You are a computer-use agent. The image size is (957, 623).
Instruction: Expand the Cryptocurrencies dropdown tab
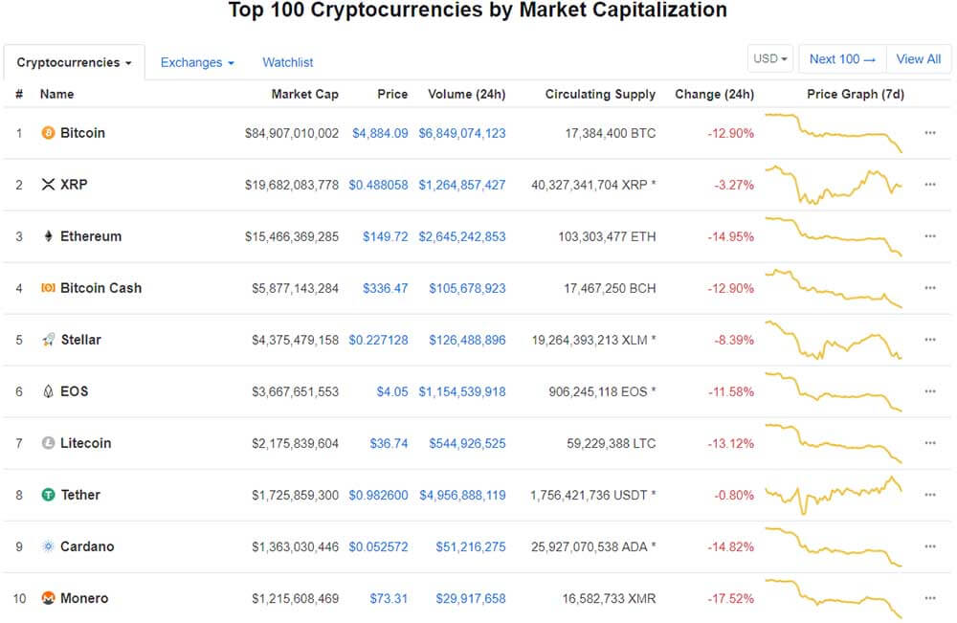74,62
